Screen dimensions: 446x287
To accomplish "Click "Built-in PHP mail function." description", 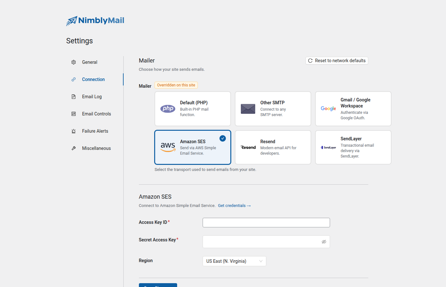I will (194, 112).
